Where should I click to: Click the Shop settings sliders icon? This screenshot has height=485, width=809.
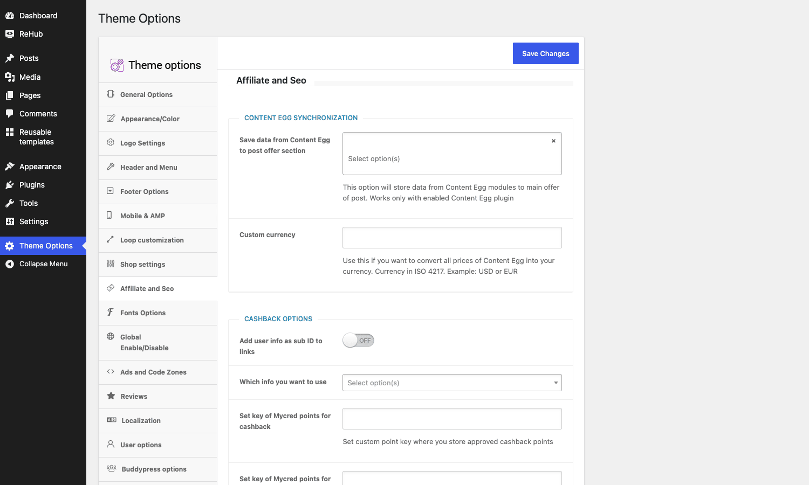click(111, 264)
